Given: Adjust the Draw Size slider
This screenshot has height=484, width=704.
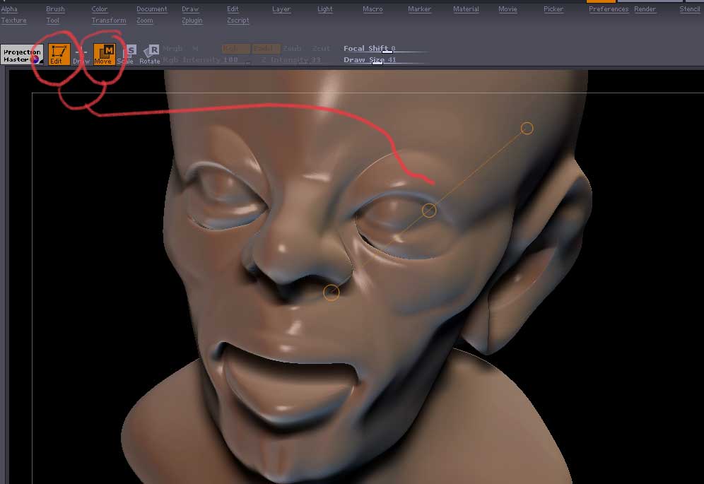Looking at the screenshot, I should (386, 60).
